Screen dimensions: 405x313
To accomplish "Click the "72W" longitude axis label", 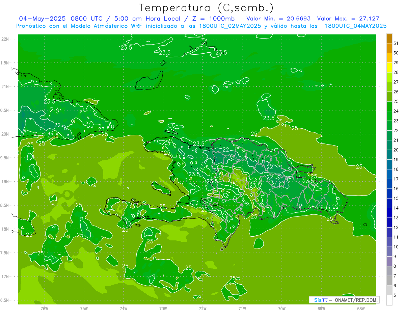I will tap(202, 309).
